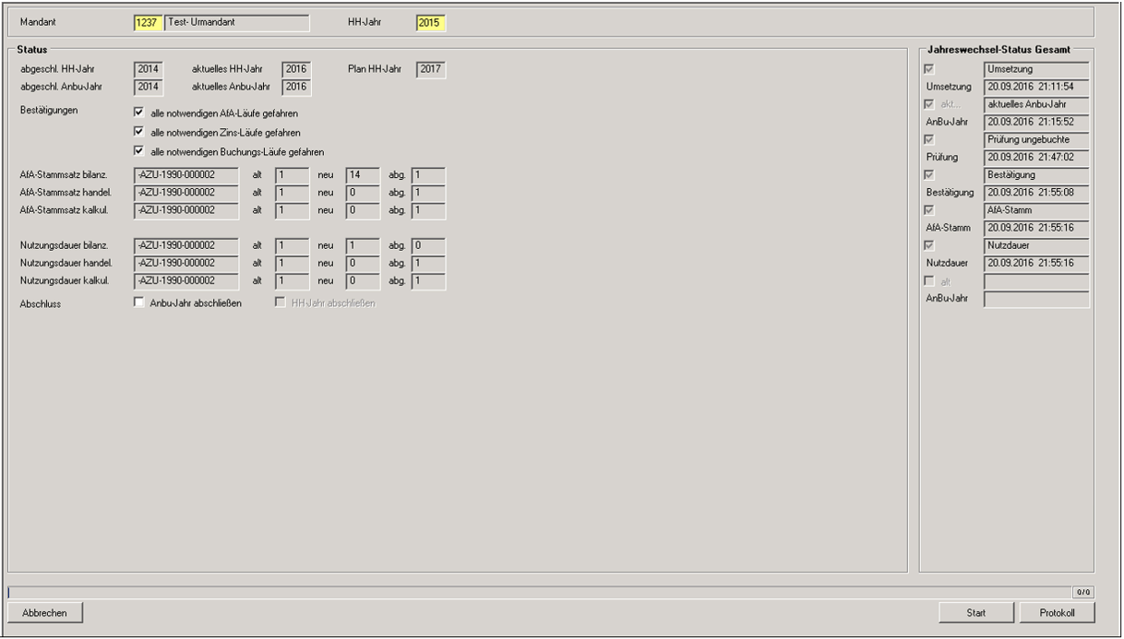Click the Mandant number field 1237
The image size is (1124, 639).
point(148,22)
